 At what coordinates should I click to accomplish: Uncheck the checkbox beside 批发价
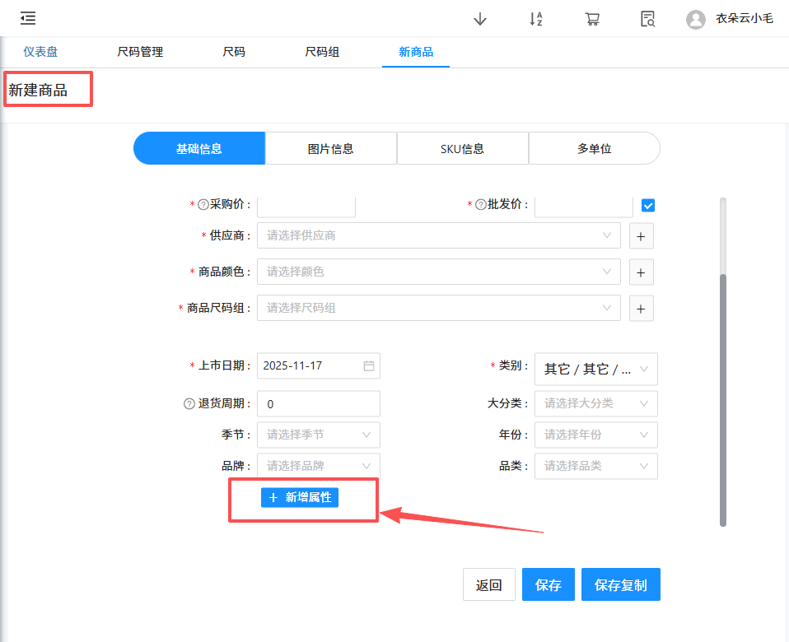[647, 204]
